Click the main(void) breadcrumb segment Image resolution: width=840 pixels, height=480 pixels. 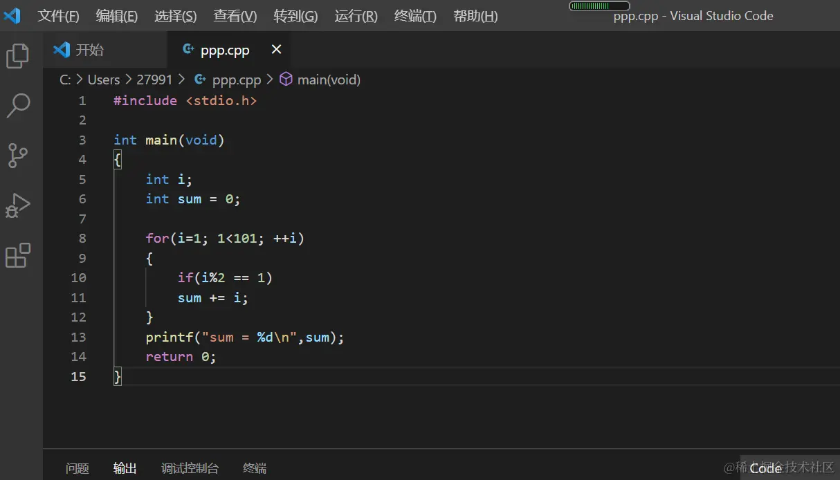(329, 80)
